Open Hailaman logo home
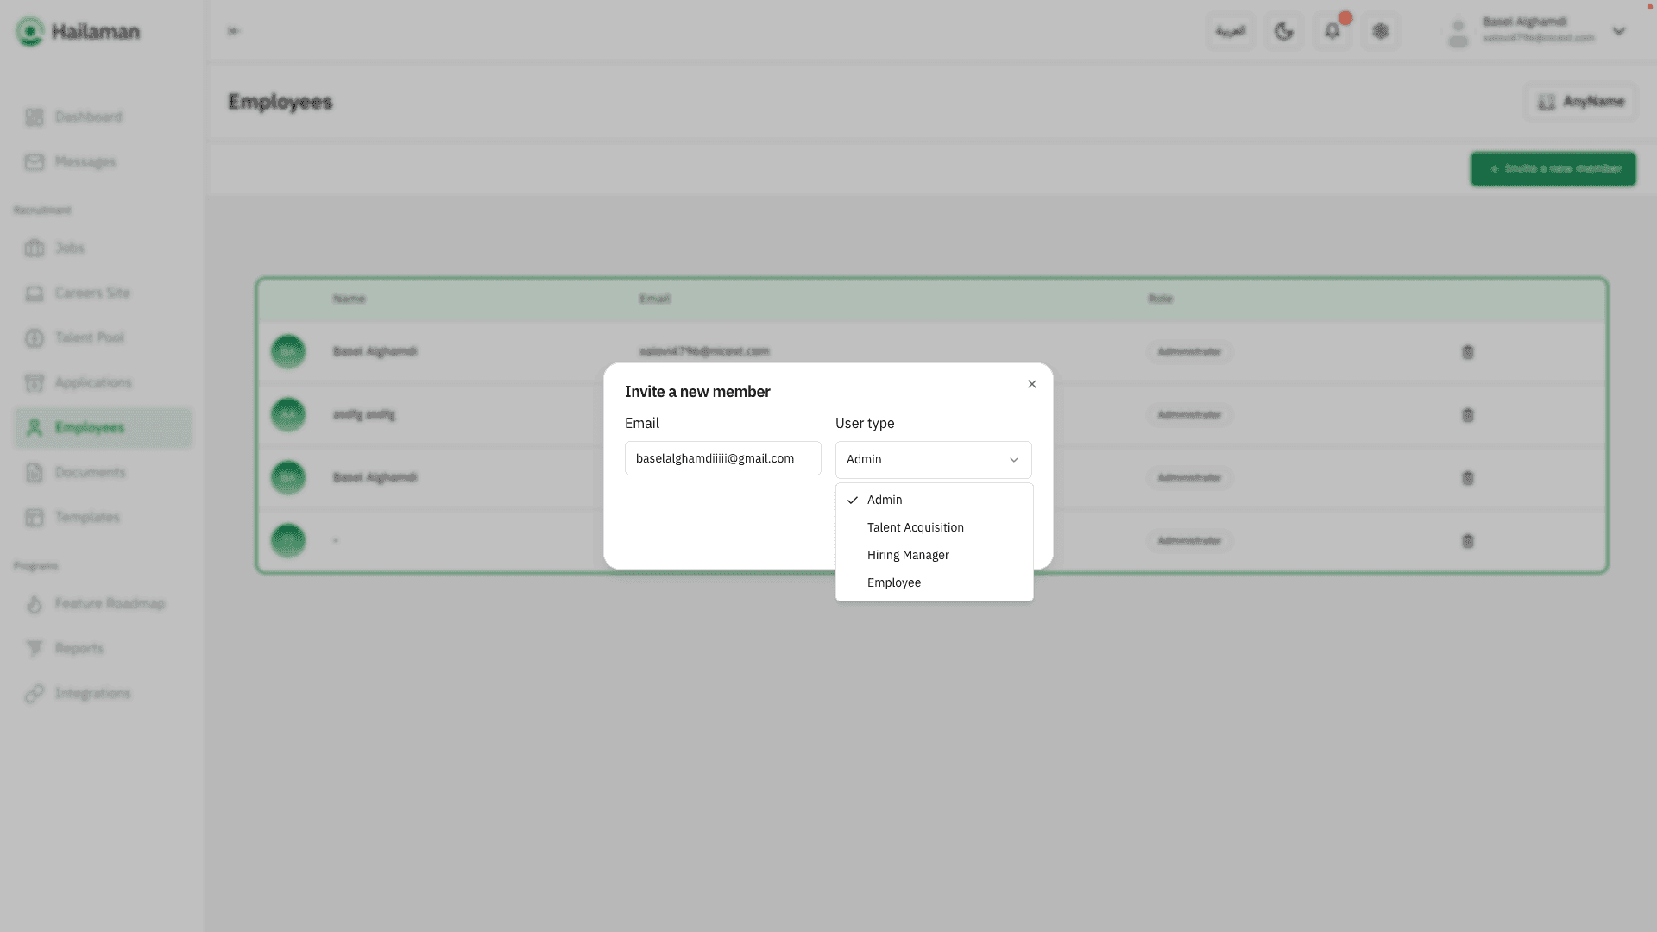Image resolution: width=1657 pixels, height=932 pixels. tap(78, 32)
